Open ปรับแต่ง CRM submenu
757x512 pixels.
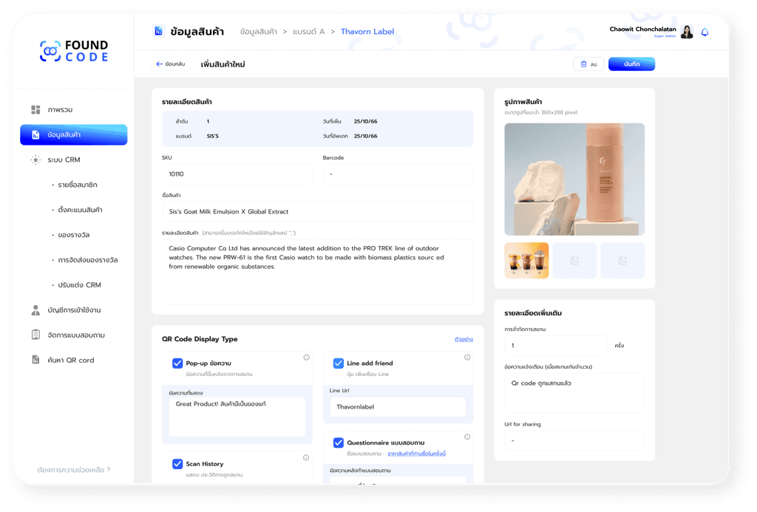click(x=79, y=285)
